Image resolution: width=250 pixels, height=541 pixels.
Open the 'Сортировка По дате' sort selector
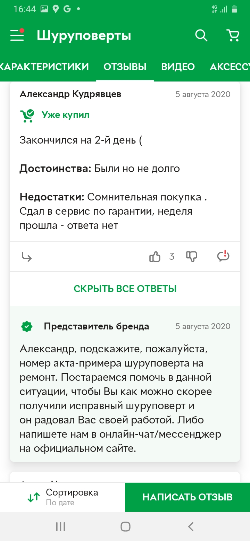pos(62,497)
